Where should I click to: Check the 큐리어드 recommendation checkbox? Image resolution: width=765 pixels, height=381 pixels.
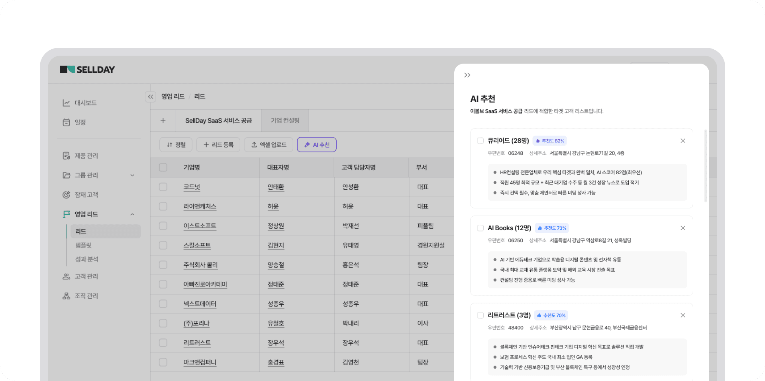pyautogui.click(x=480, y=141)
